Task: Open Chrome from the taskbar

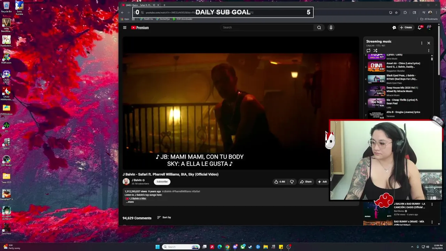Action: coord(227,247)
